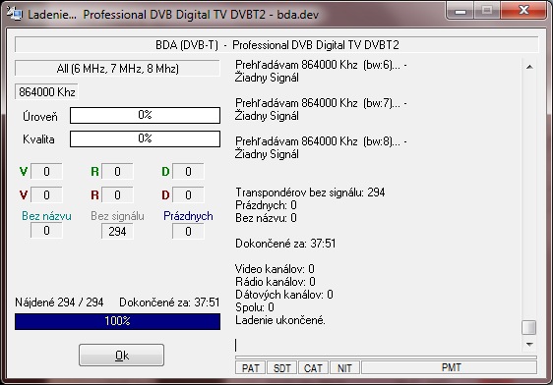Viewport: 553px width, 385px height.
Task: Click the green V channel counter box
Action: click(46, 172)
